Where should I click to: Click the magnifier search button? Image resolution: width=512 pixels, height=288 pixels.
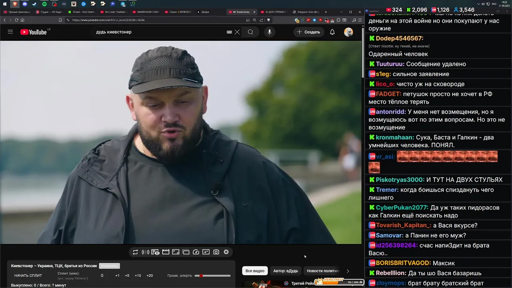click(x=250, y=32)
